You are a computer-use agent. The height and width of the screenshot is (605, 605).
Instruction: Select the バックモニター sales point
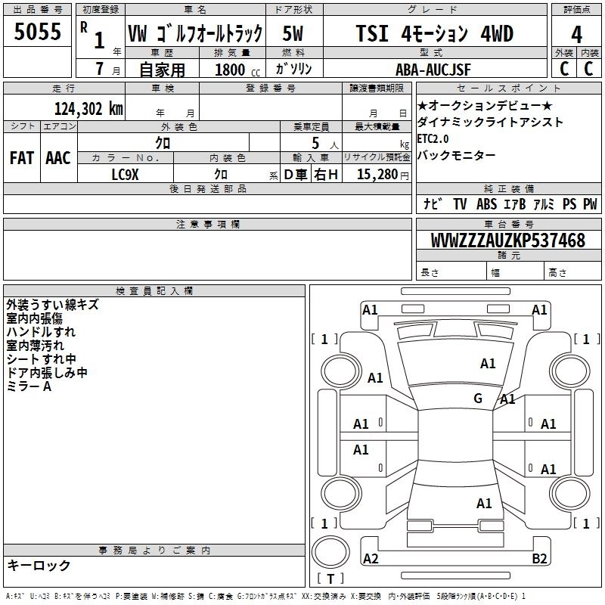(x=457, y=156)
